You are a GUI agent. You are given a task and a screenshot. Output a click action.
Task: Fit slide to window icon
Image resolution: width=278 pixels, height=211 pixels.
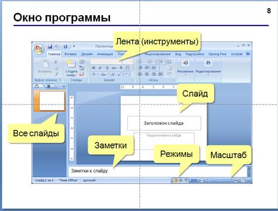click(x=243, y=180)
